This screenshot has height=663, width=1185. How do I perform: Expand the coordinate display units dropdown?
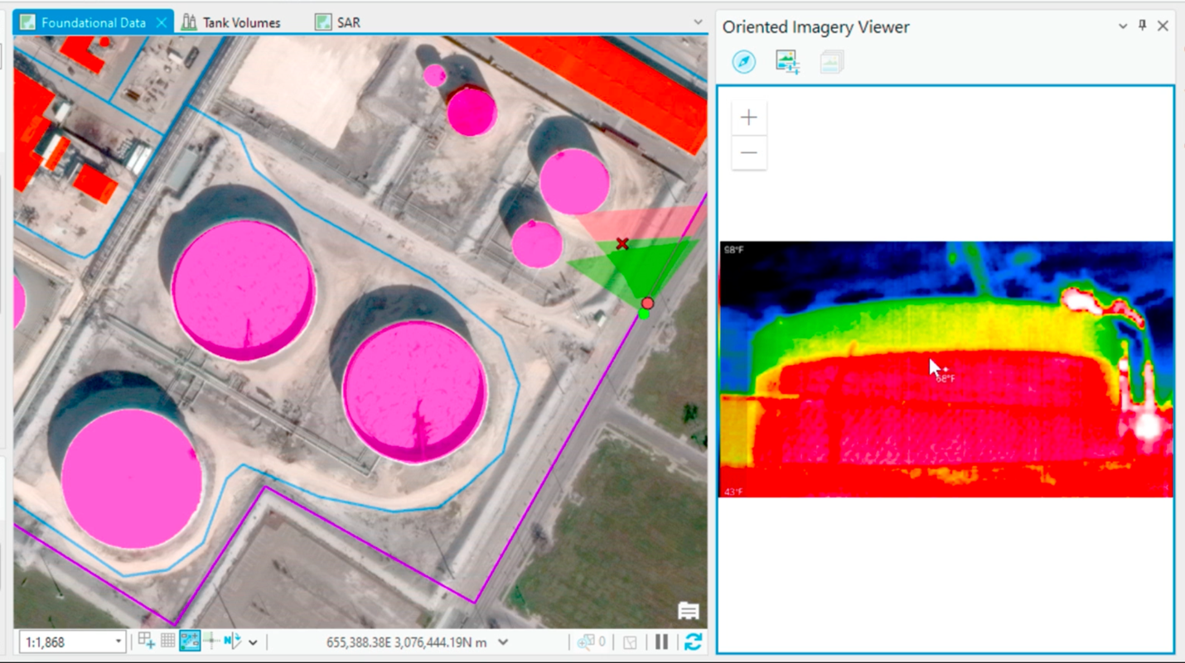click(x=503, y=641)
